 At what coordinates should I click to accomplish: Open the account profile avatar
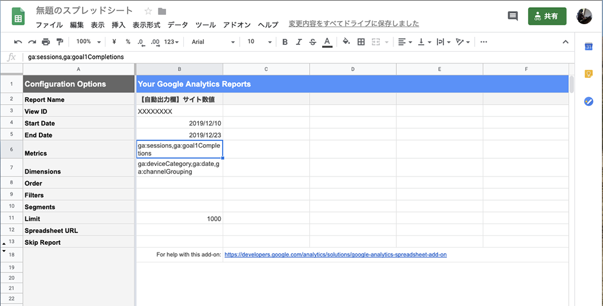[584, 16]
